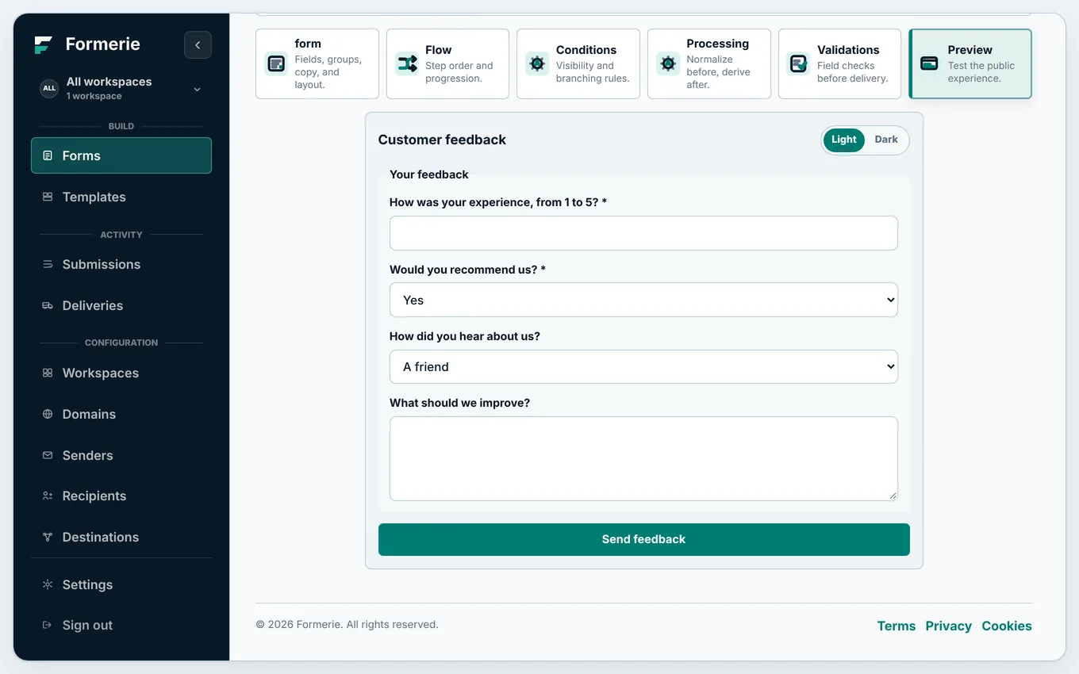Open the 'Would you recommend us?' dropdown
The width and height of the screenshot is (1079, 674).
[643, 300]
